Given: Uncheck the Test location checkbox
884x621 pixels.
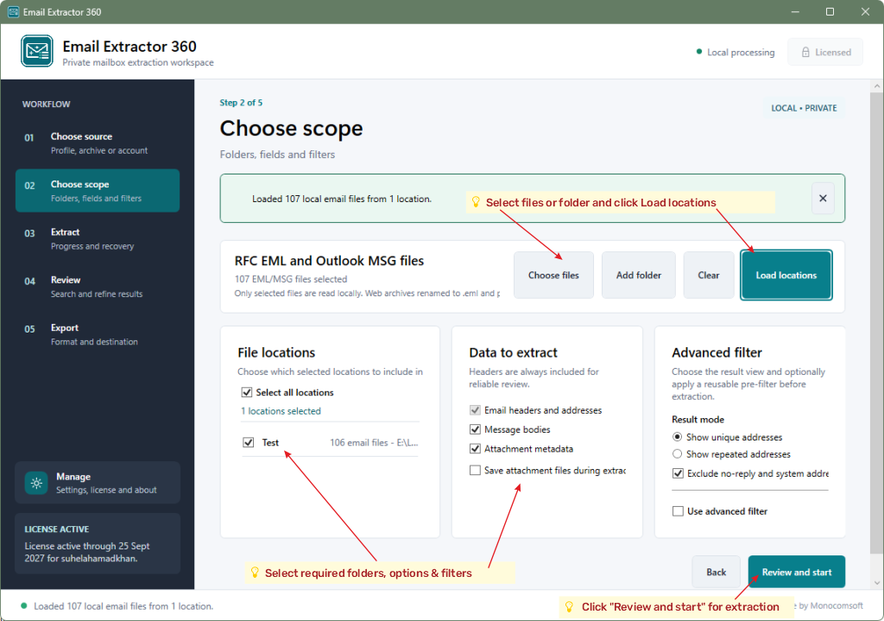Looking at the screenshot, I should click(x=248, y=442).
